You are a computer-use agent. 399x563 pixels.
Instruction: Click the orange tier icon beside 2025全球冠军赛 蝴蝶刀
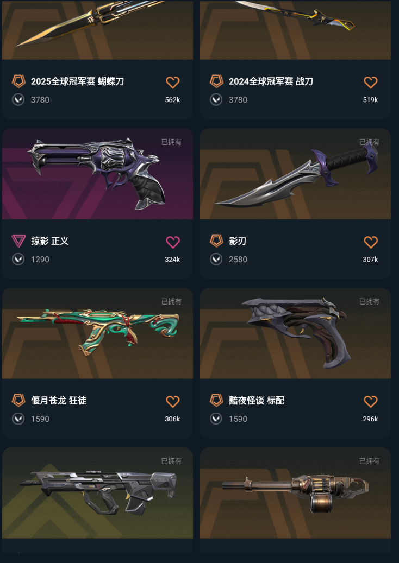coord(18,81)
